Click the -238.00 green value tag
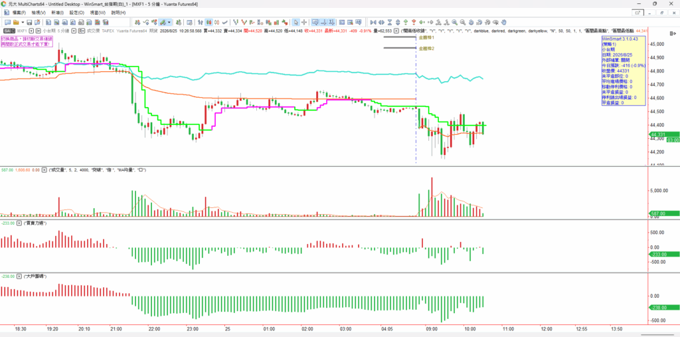The width and height of the screenshot is (680, 337). pos(663,308)
